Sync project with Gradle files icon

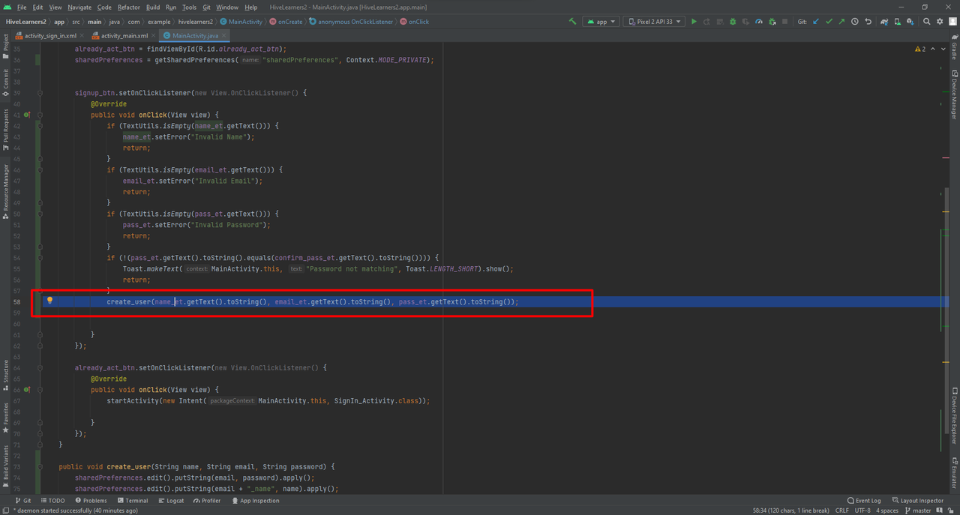885,22
